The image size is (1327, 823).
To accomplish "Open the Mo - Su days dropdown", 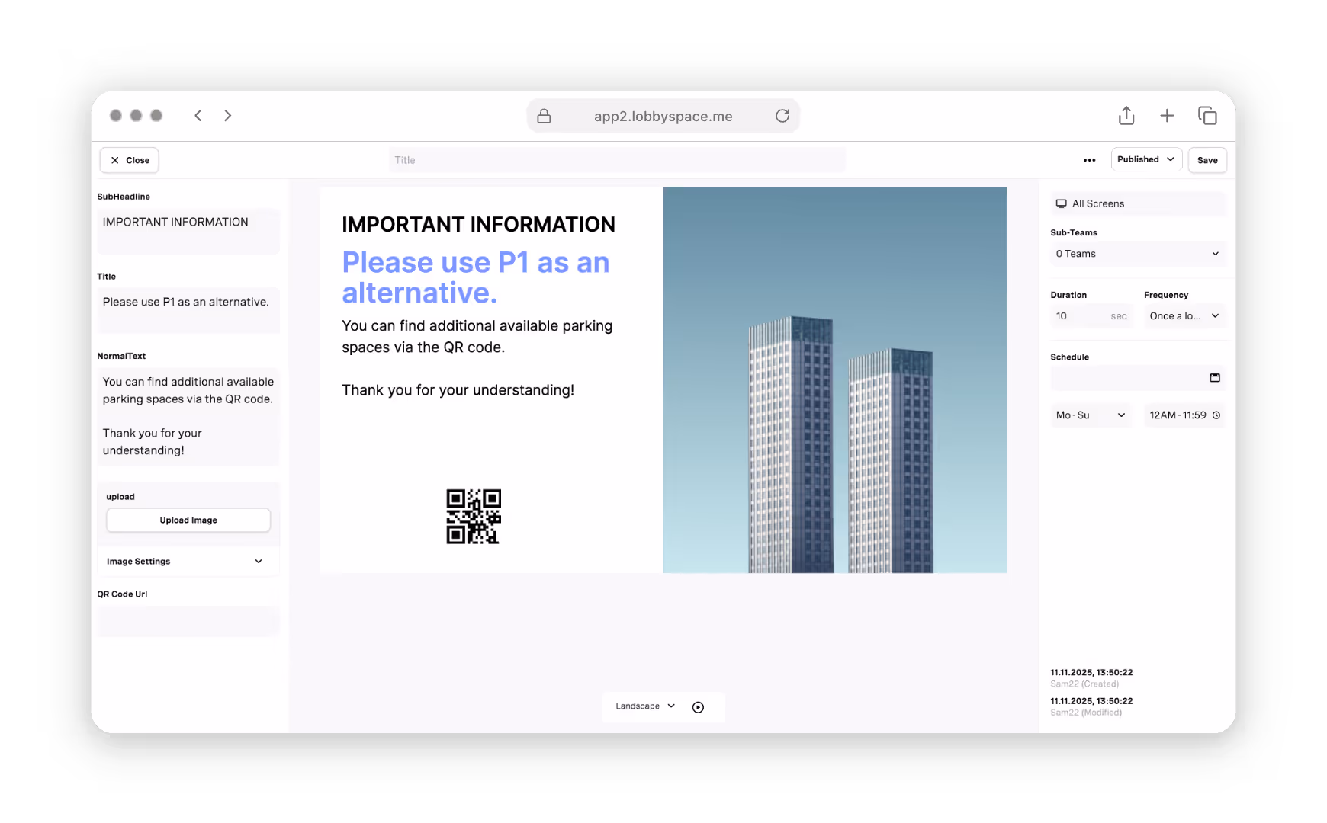I will tap(1091, 415).
